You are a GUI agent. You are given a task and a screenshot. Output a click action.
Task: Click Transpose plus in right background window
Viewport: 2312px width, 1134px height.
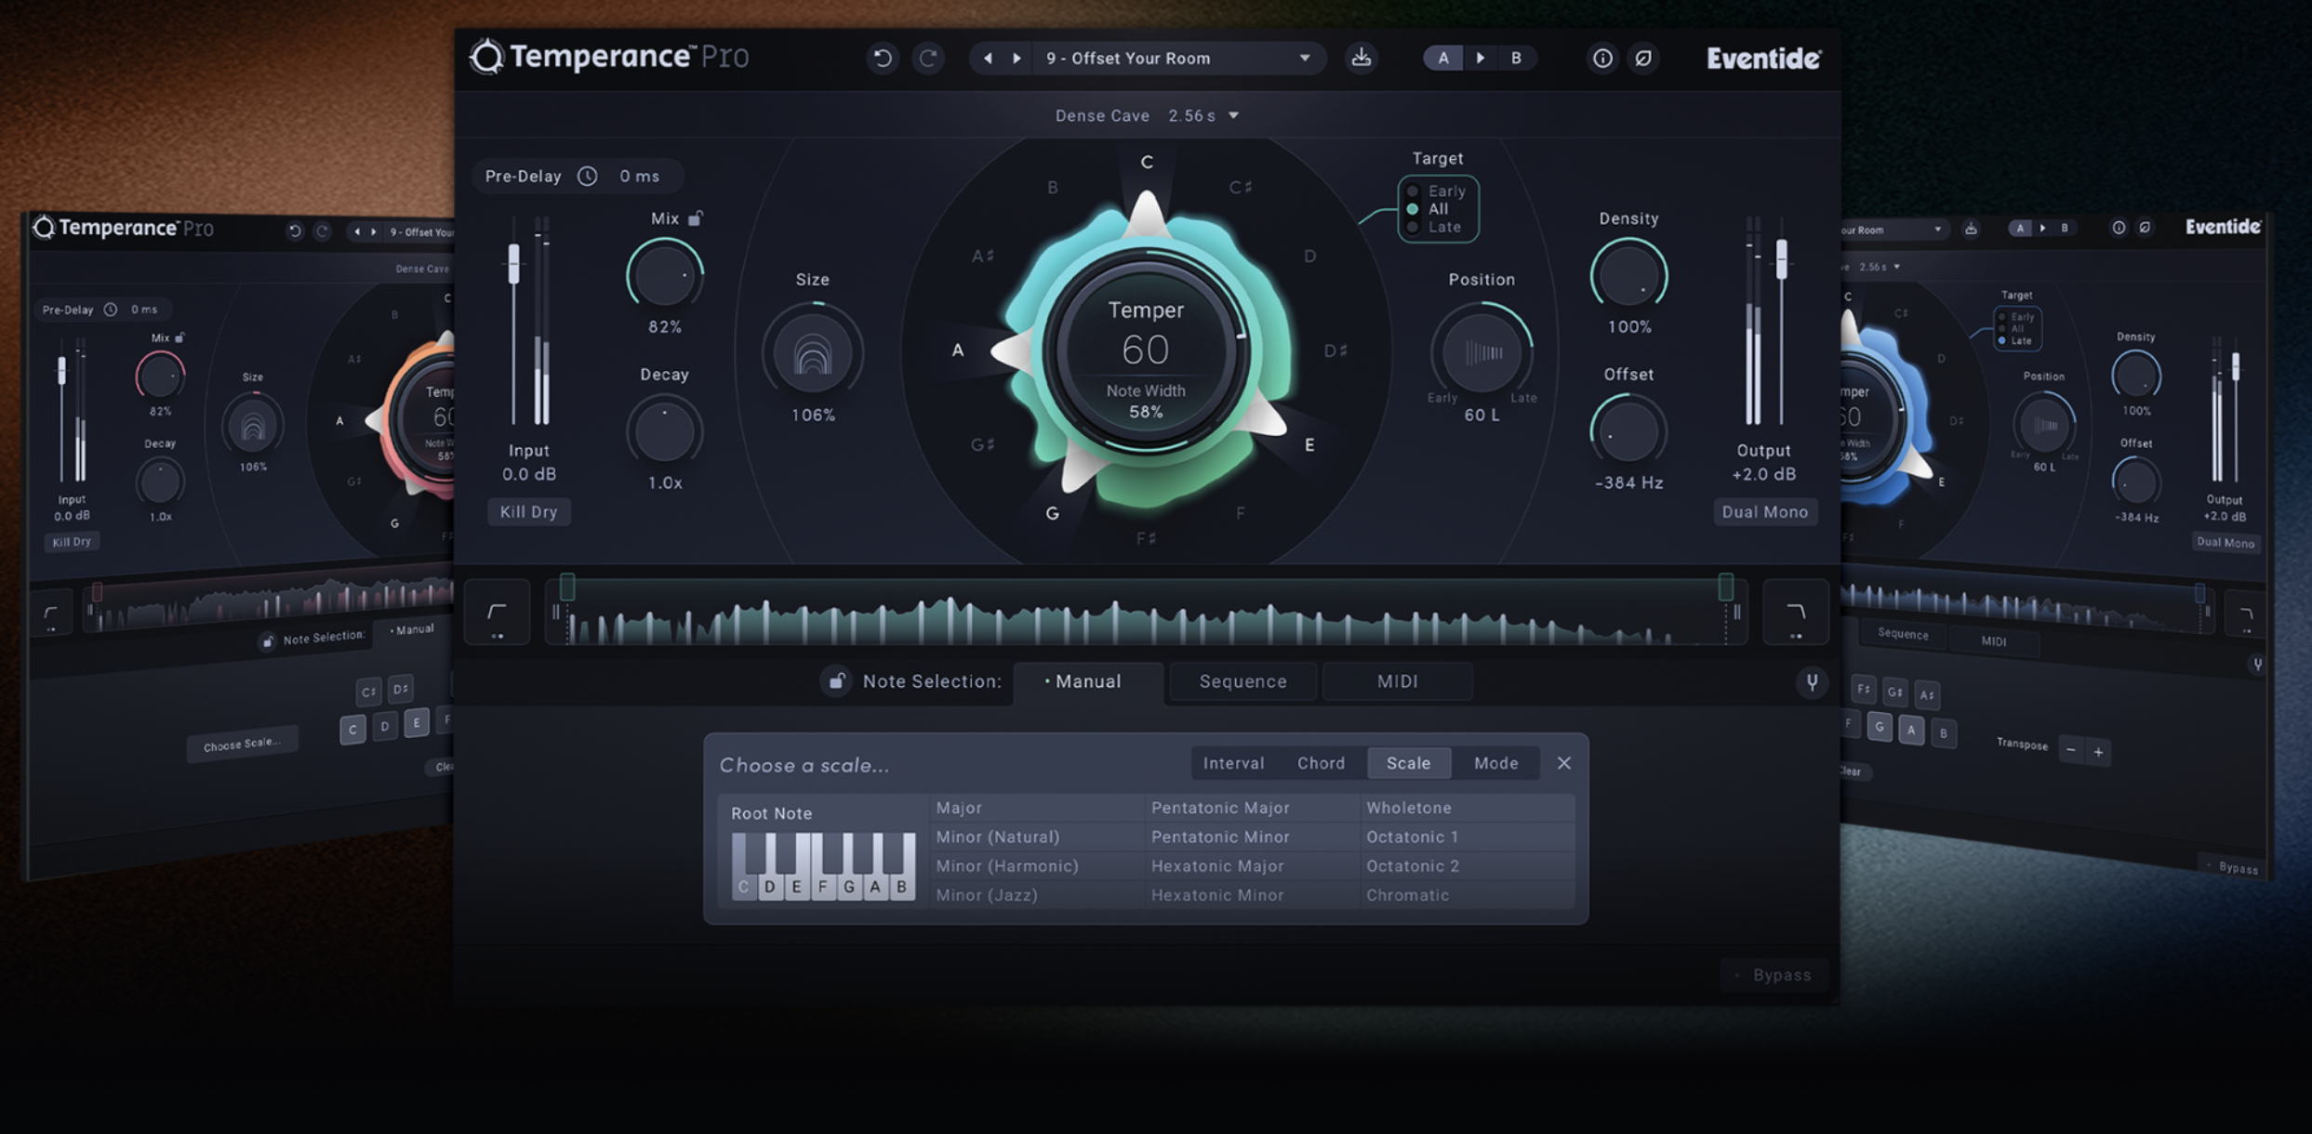(2099, 752)
